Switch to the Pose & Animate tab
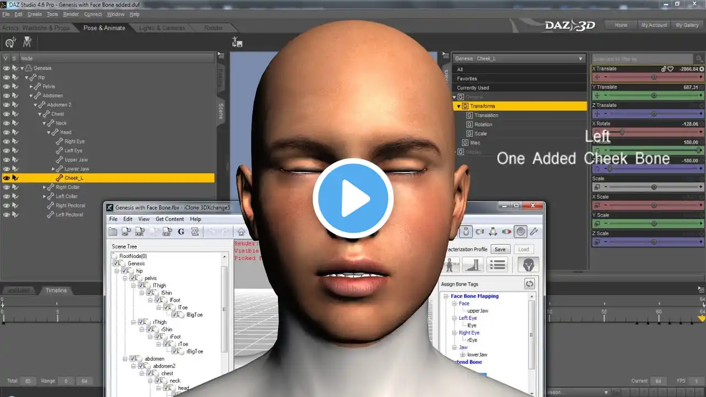The height and width of the screenshot is (397, 706). pos(104,28)
